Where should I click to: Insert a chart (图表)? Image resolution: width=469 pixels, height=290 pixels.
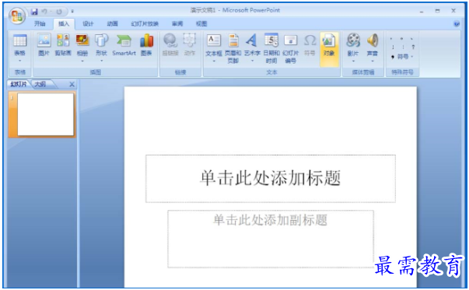[146, 45]
